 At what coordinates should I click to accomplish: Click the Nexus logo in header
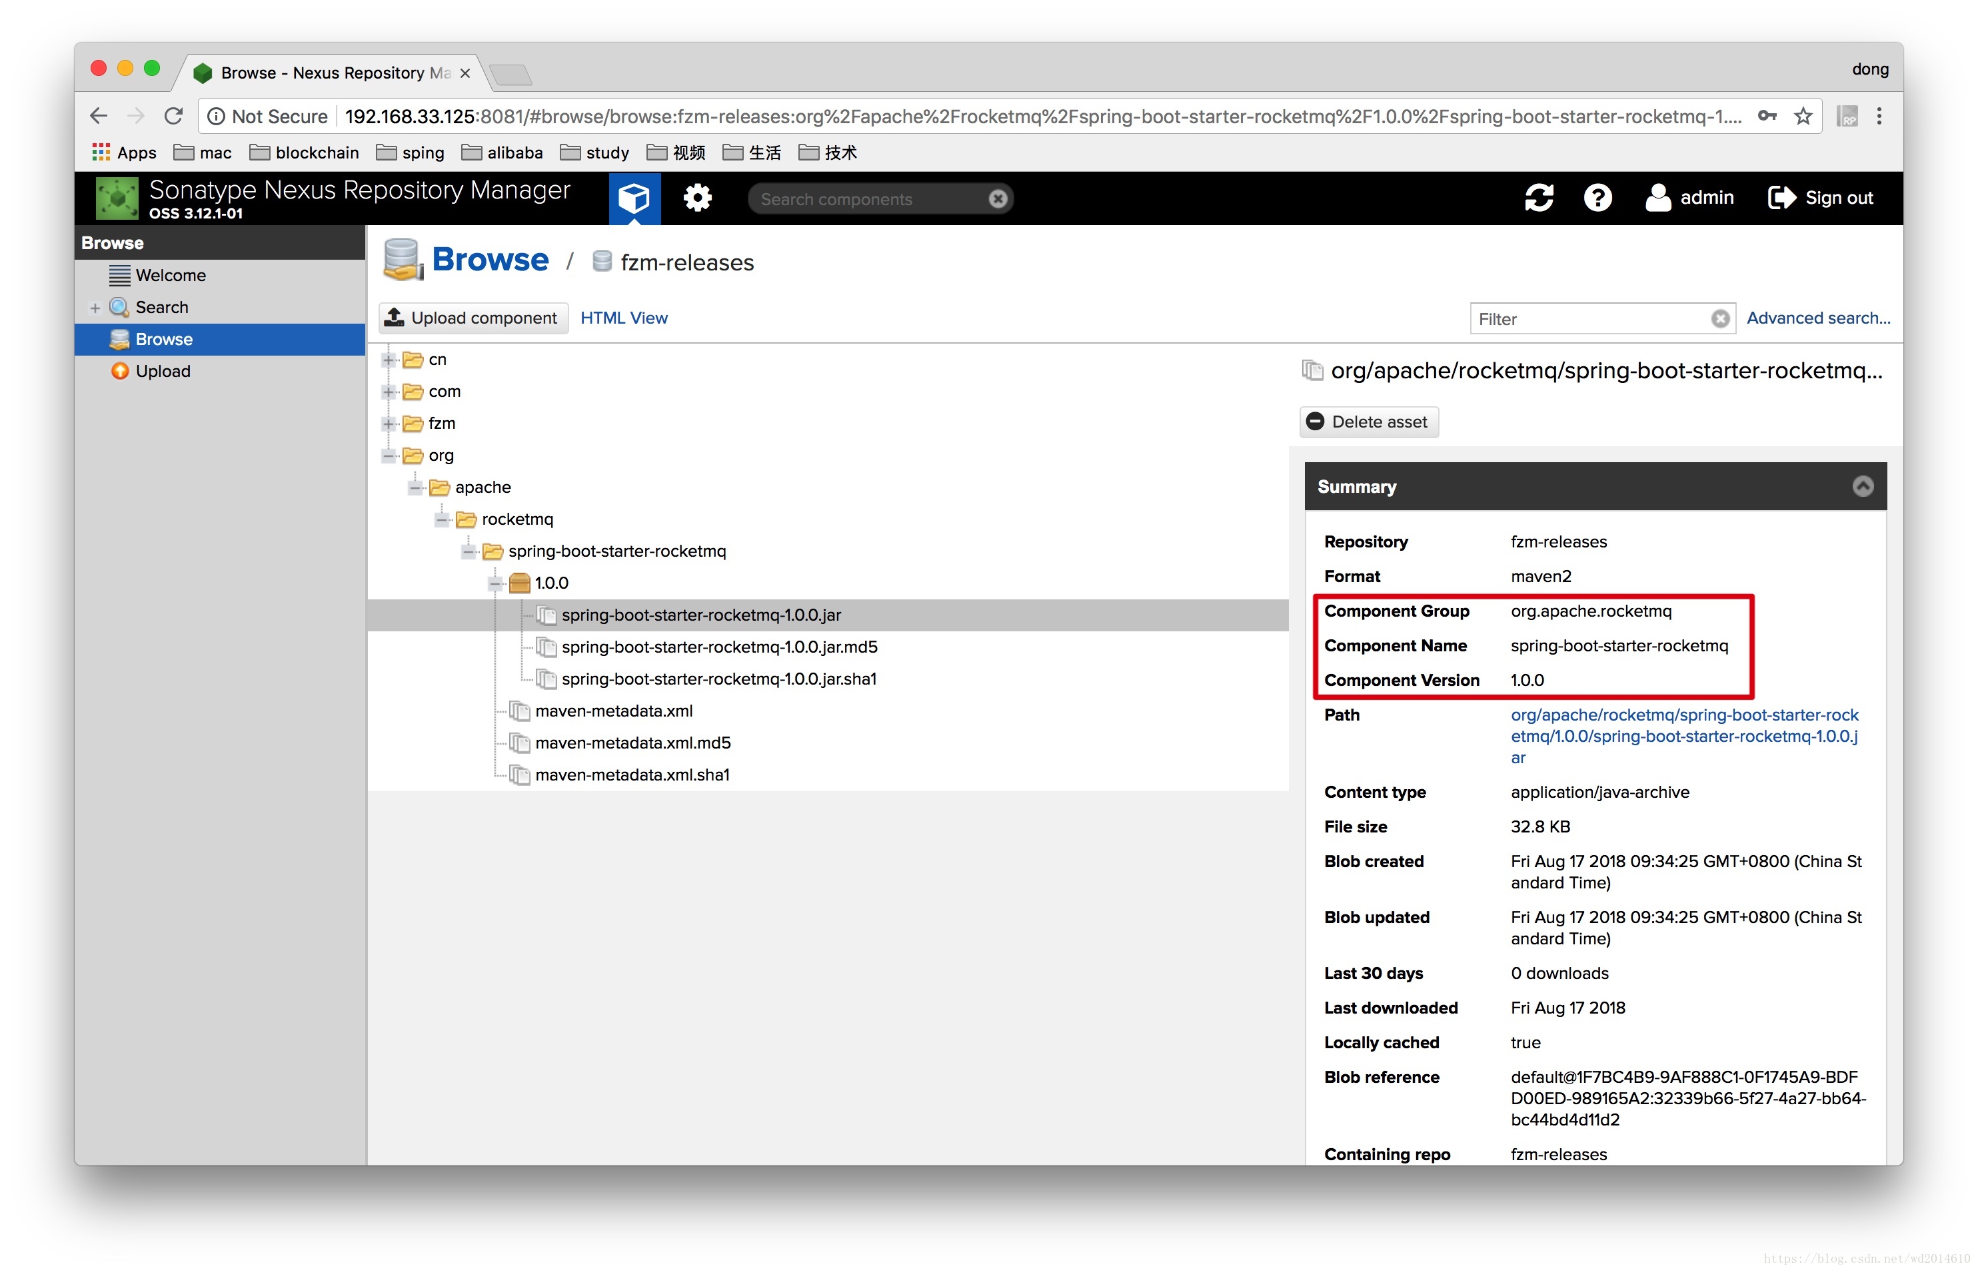(117, 198)
